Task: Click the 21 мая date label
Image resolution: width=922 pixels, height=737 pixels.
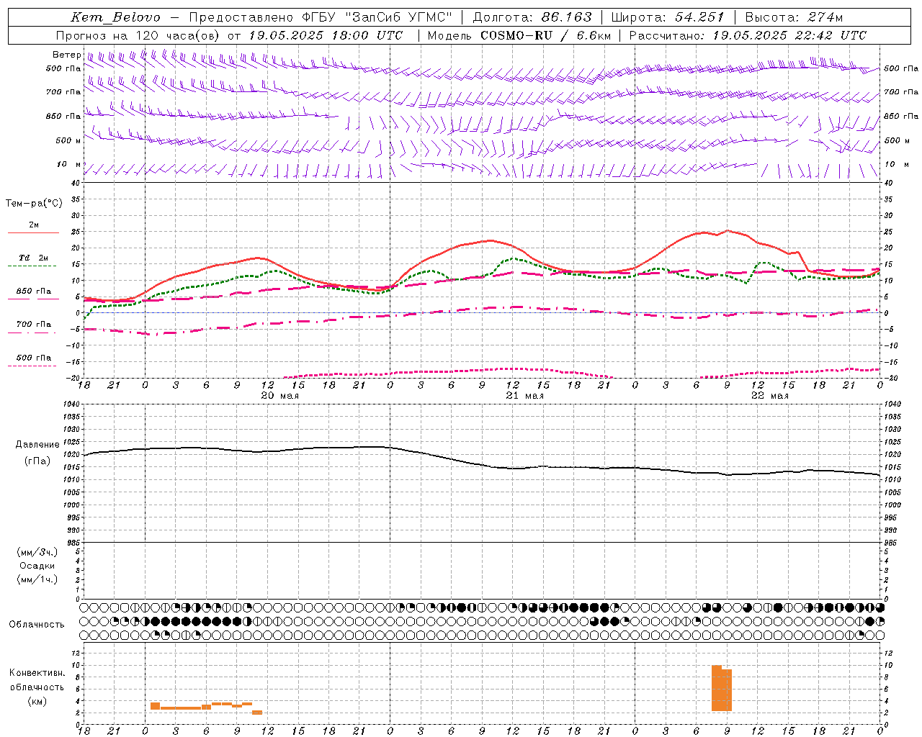Action: [524, 396]
